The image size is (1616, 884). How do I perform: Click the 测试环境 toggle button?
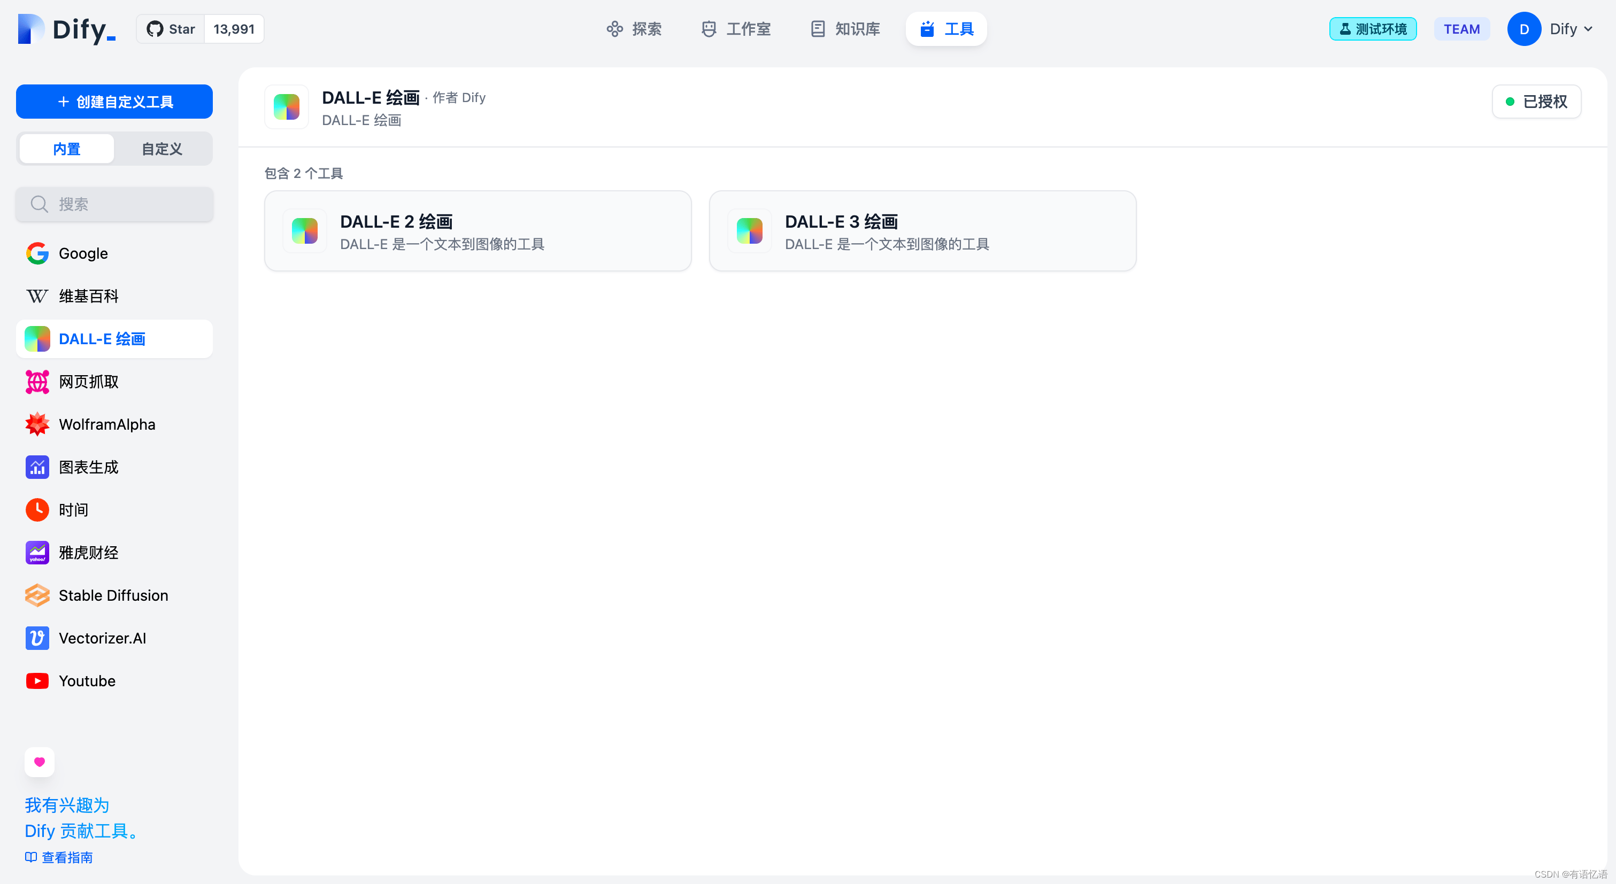coord(1373,28)
